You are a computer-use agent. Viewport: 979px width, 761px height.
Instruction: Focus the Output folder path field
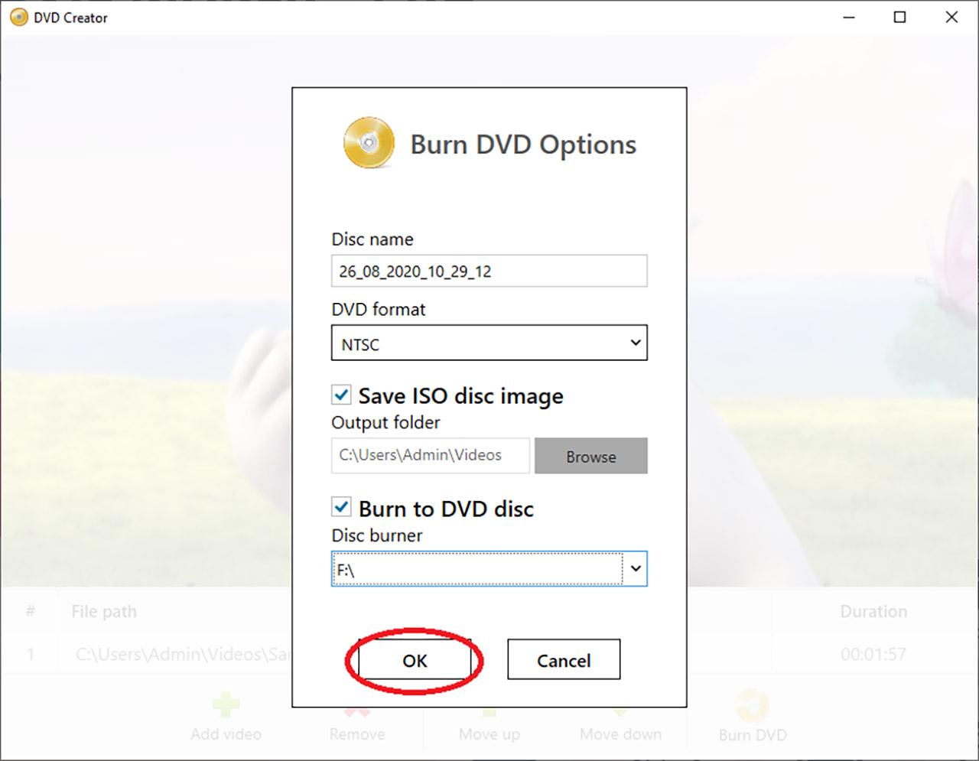[x=430, y=456]
